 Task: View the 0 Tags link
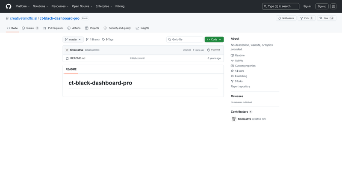click(x=108, y=39)
